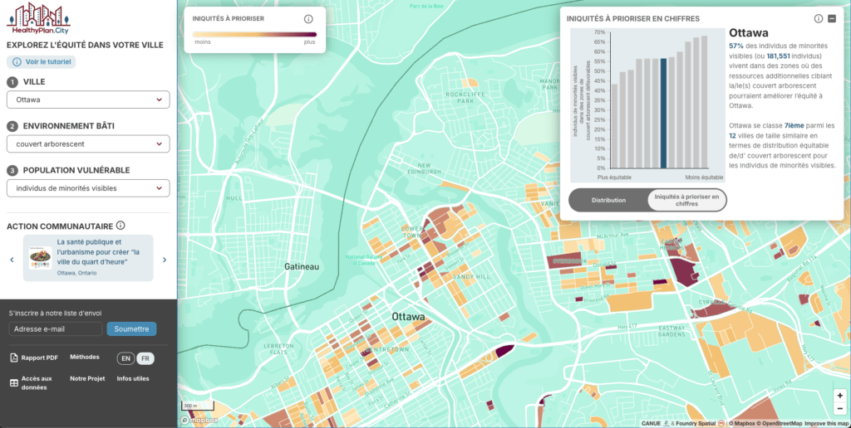This screenshot has width=851, height=428.
Task: Go to previous community action card
Action: [x=12, y=260]
